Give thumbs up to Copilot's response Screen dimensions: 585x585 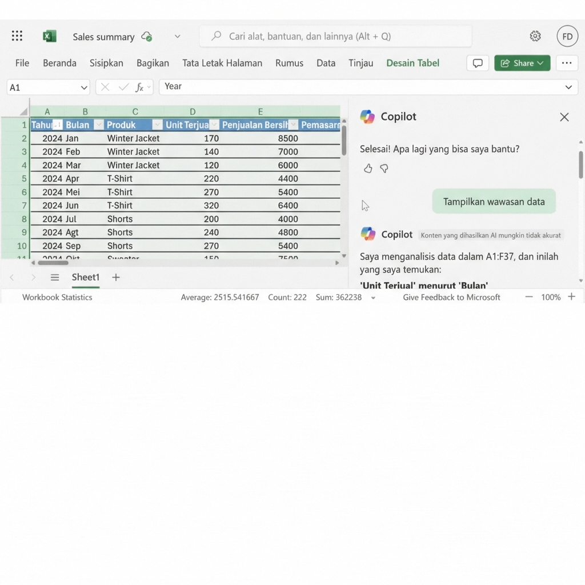[x=367, y=168]
